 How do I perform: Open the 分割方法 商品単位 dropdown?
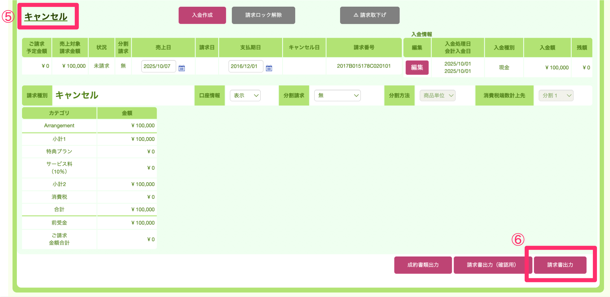[x=438, y=95]
